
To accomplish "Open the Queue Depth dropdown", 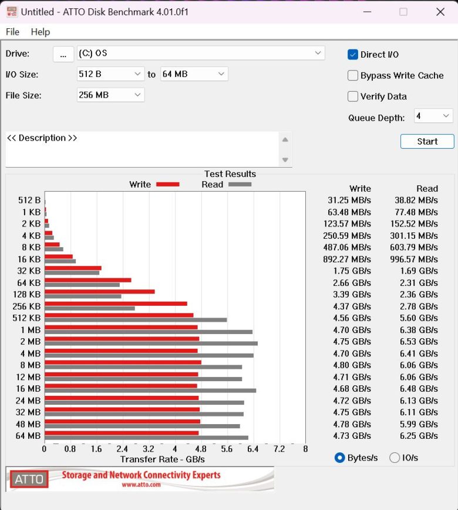I will [433, 116].
